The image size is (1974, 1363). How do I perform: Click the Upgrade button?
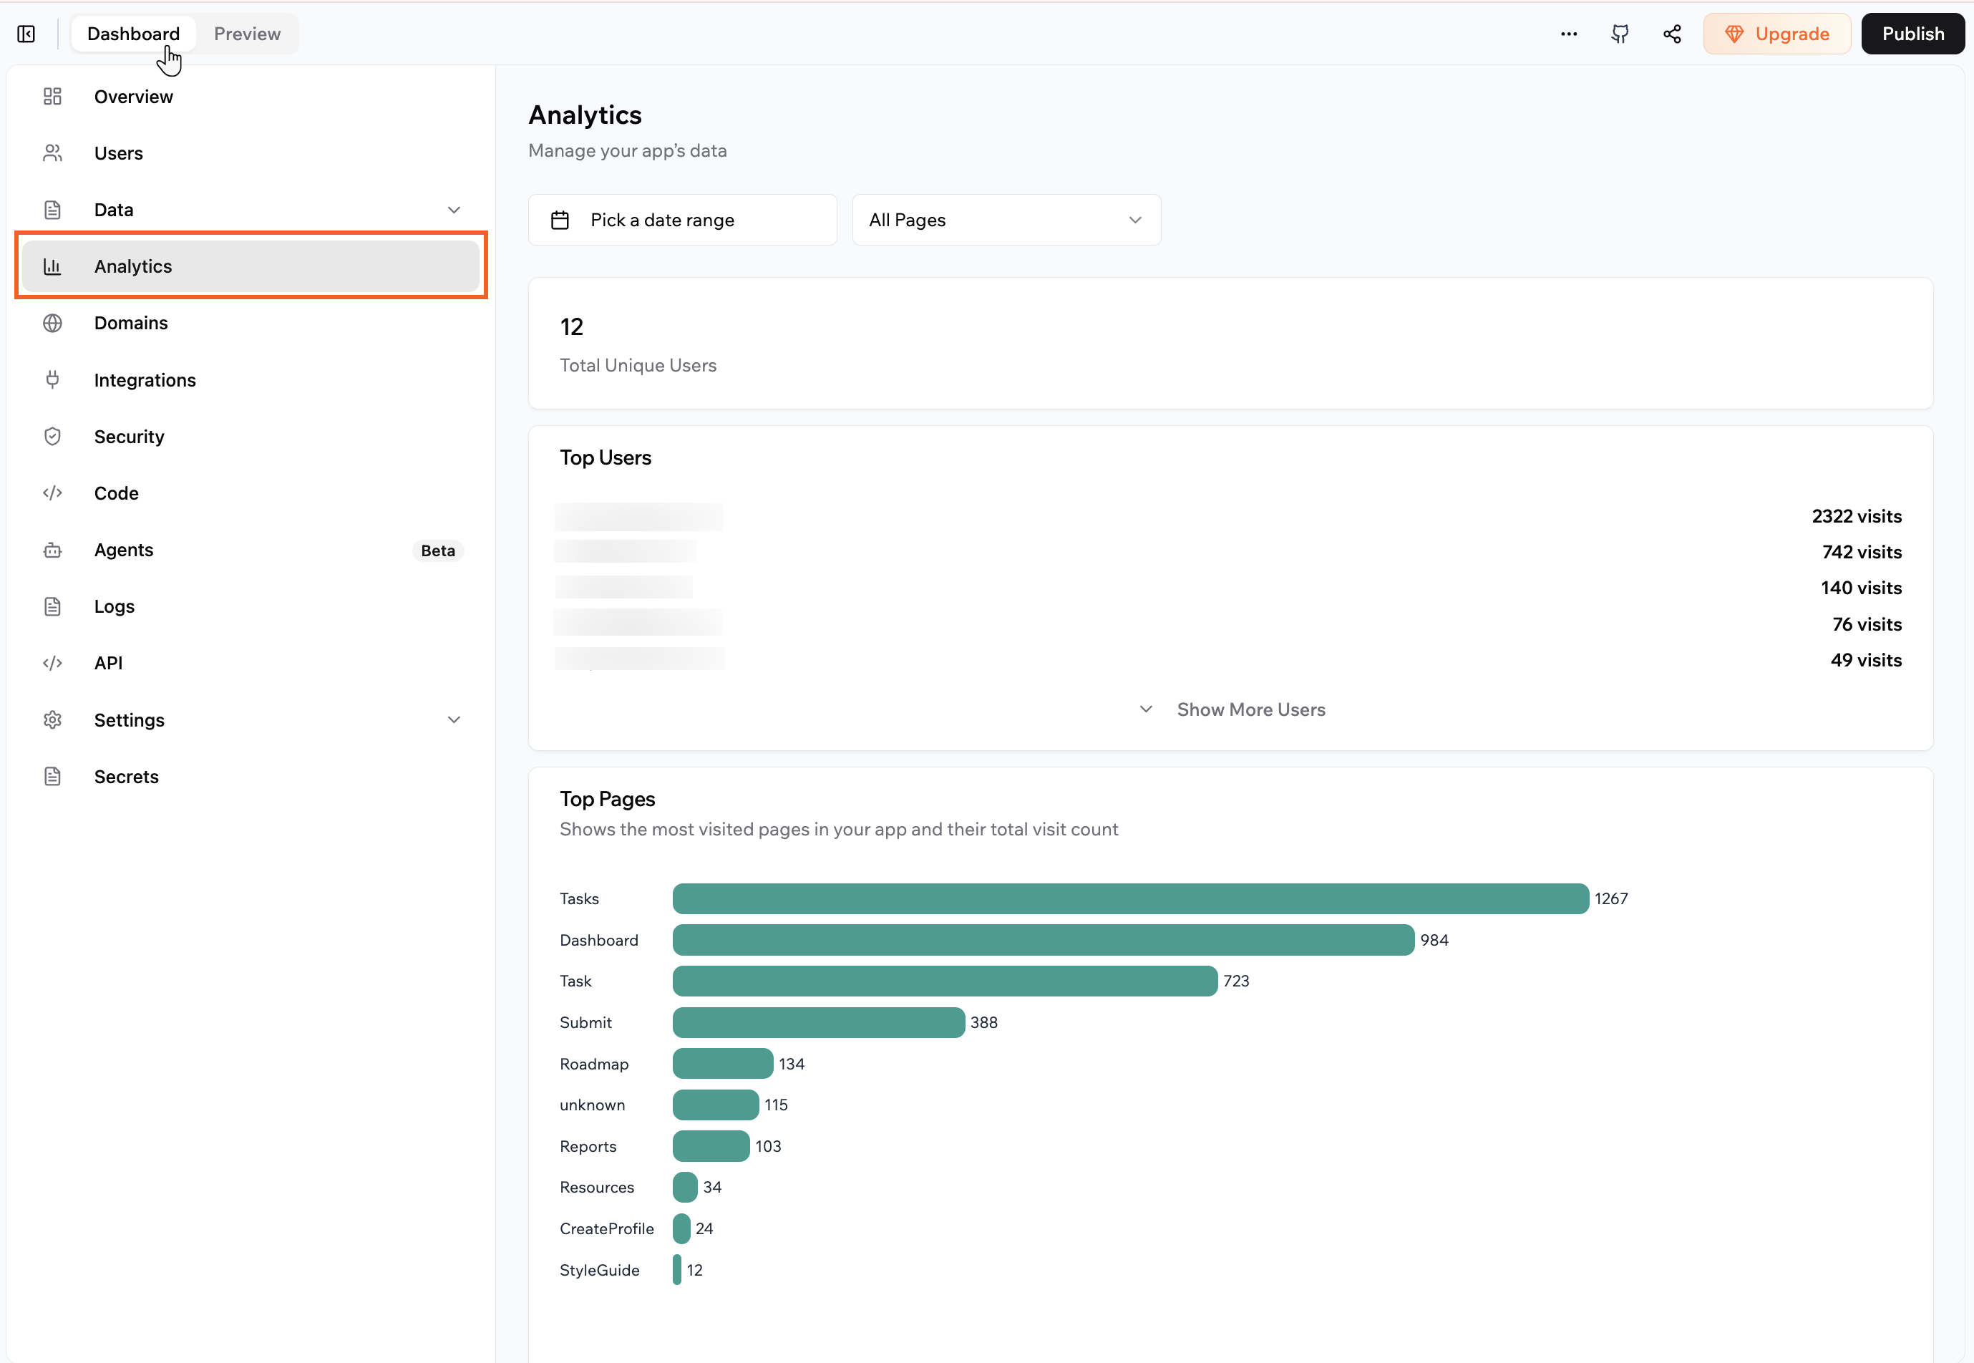tap(1776, 34)
